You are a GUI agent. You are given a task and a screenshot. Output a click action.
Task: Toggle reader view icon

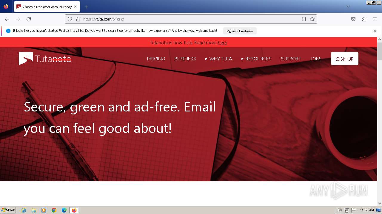pyautogui.click(x=304, y=19)
